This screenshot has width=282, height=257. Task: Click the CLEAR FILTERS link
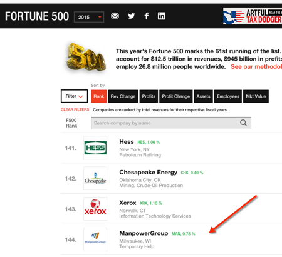click(x=75, y=109)
